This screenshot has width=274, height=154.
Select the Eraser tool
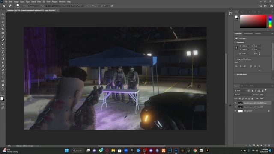(3, 55)
